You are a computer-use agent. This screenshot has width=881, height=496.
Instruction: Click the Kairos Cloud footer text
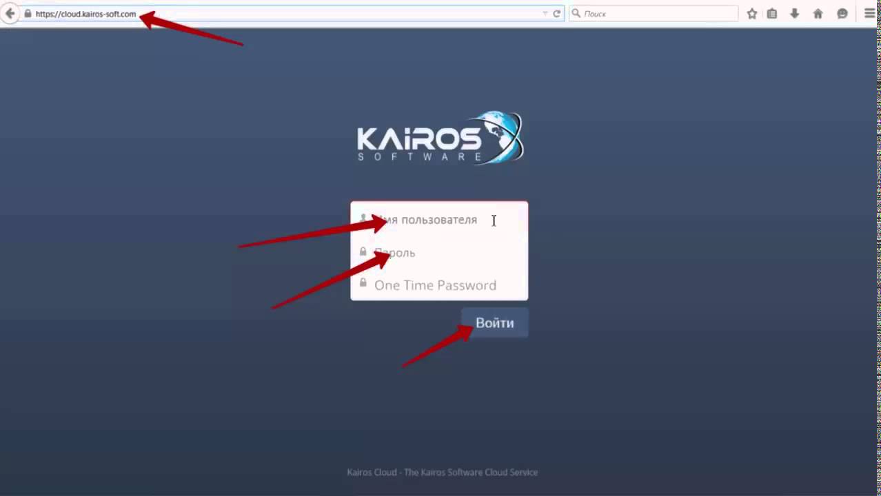(442, 473)
